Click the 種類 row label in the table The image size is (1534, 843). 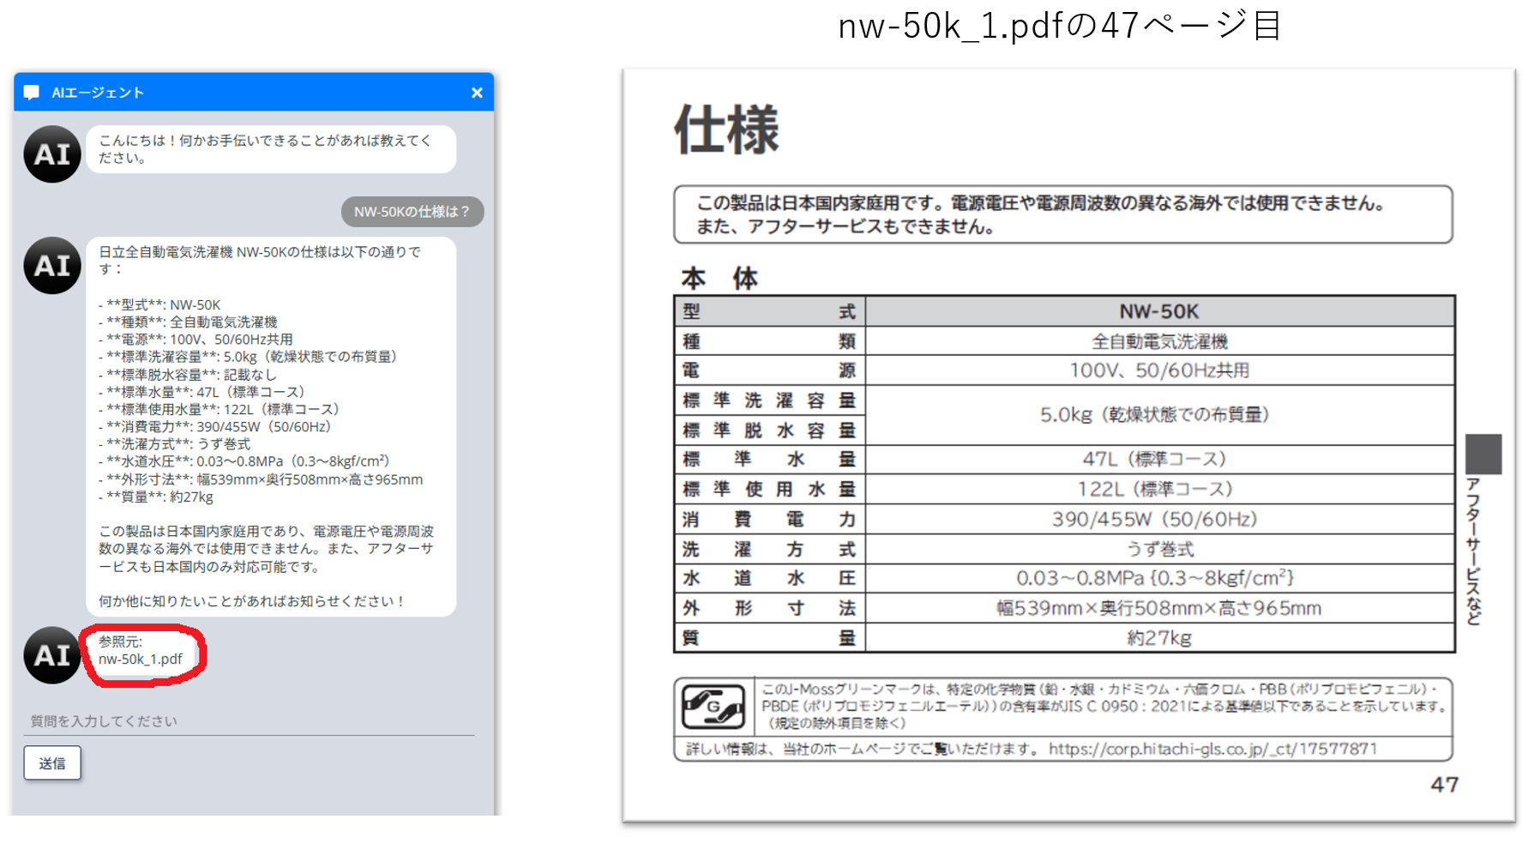click(769, 341)
